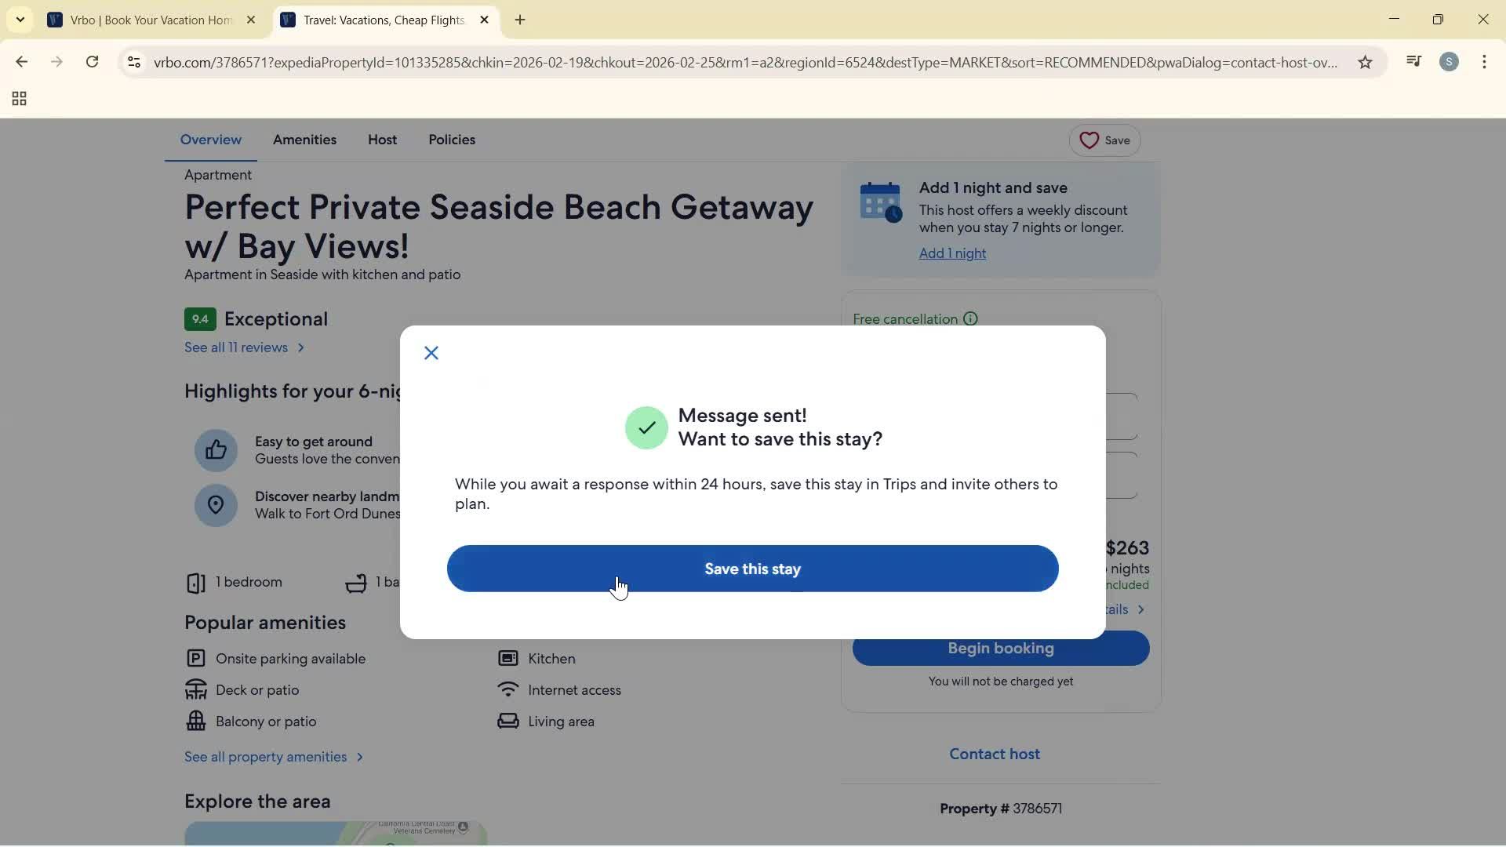The height and width of the screenshot is (847, 1506).
Task: Click the Add 1 night link
Action: point(952,253)
